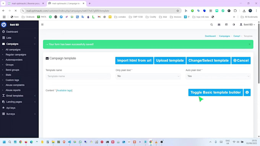260x146 pixels.
Task: Click Import html from url button
Action: (134, 61)
